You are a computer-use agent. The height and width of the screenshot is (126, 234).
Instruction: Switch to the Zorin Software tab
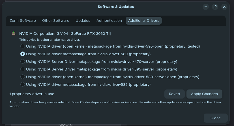[x=23, y=21]
